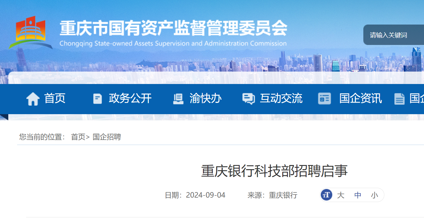Click the article title 重庆银行科技部招聘启事
Viewport: 424px width, 223px height.
(x=274, y=171)
